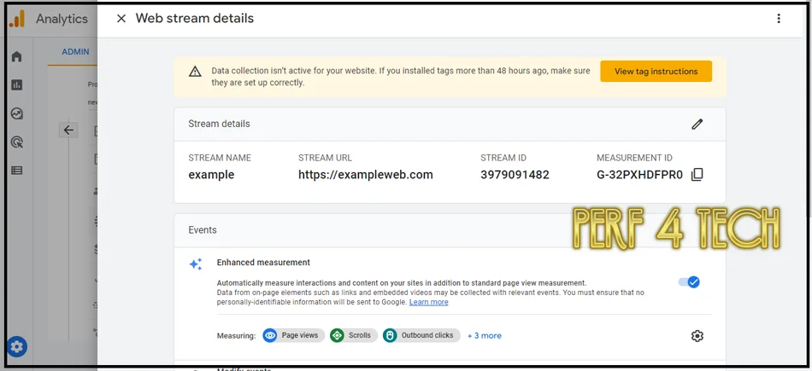The width and height of the screenshot is (812, 371).
Task: Click the Enhanced measurement sparkle icon
Action: pos(196,264)
